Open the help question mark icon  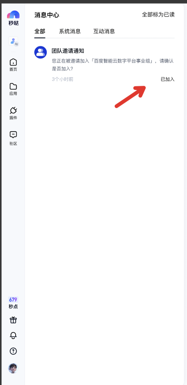[x=13, y=351]
